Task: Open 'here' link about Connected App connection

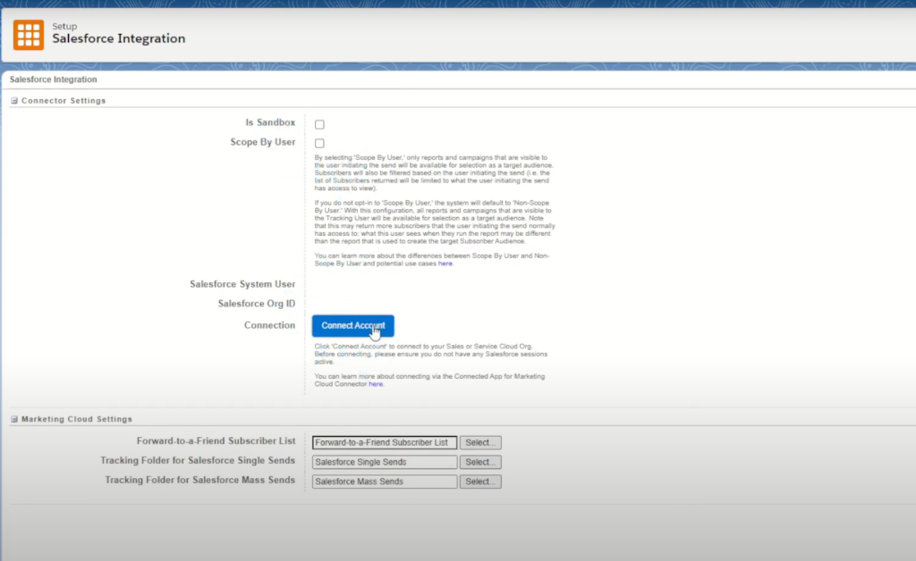Action: coord(376,384)
